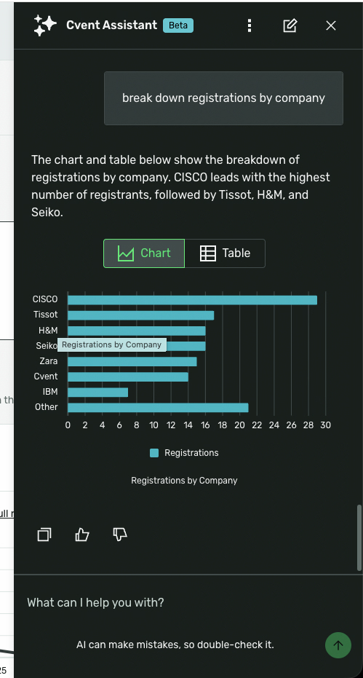
Task: Click the Other category bar
Action: 158,407
